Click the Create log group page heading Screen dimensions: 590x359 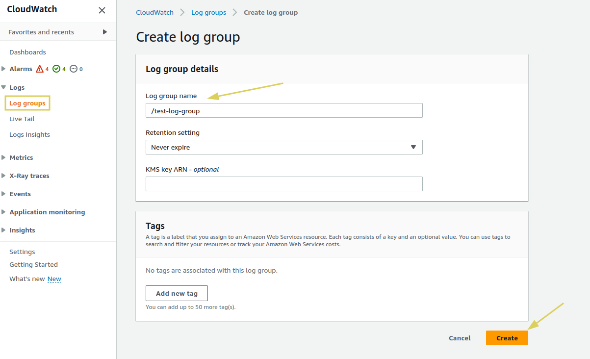[x=188, y=37]
